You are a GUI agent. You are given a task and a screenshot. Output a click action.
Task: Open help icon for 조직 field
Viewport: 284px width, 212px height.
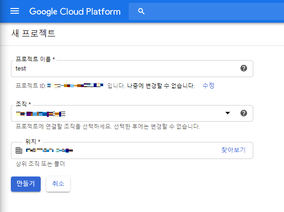244,113
